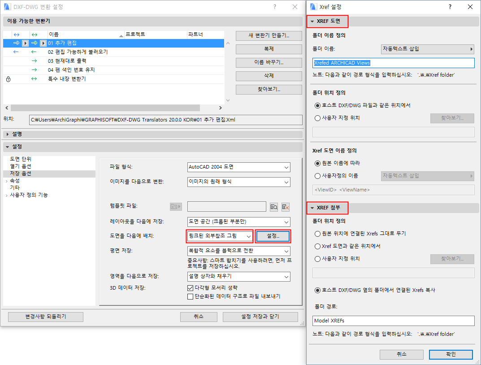Click horizontal scrollbar of translator list
The image size is (481, 365).
(105, 108)
